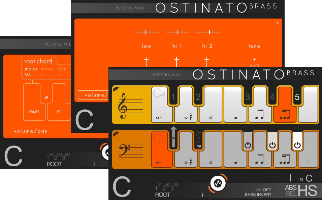Click RECORD MIDI in the left window
Image resolution: width=322 pixels, height=200 pixels.
pos(58,44)
